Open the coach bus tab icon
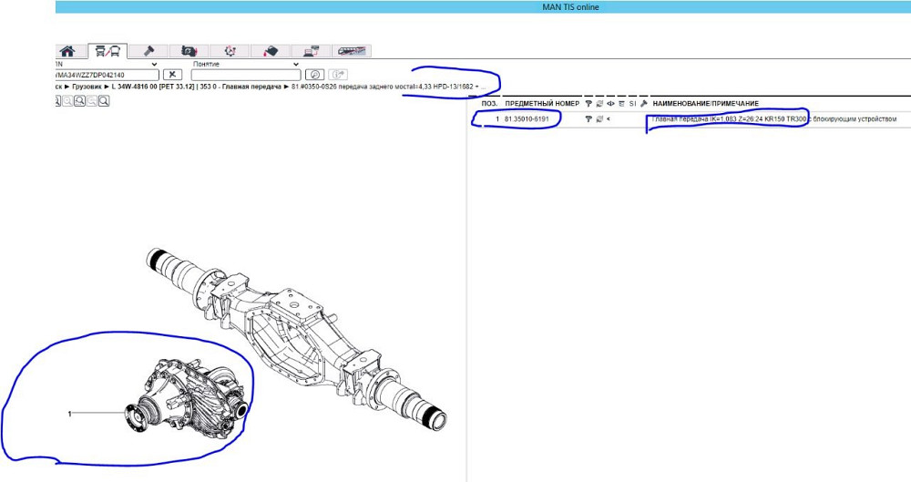This screenshot has width=911, height=482. (352, 52)
